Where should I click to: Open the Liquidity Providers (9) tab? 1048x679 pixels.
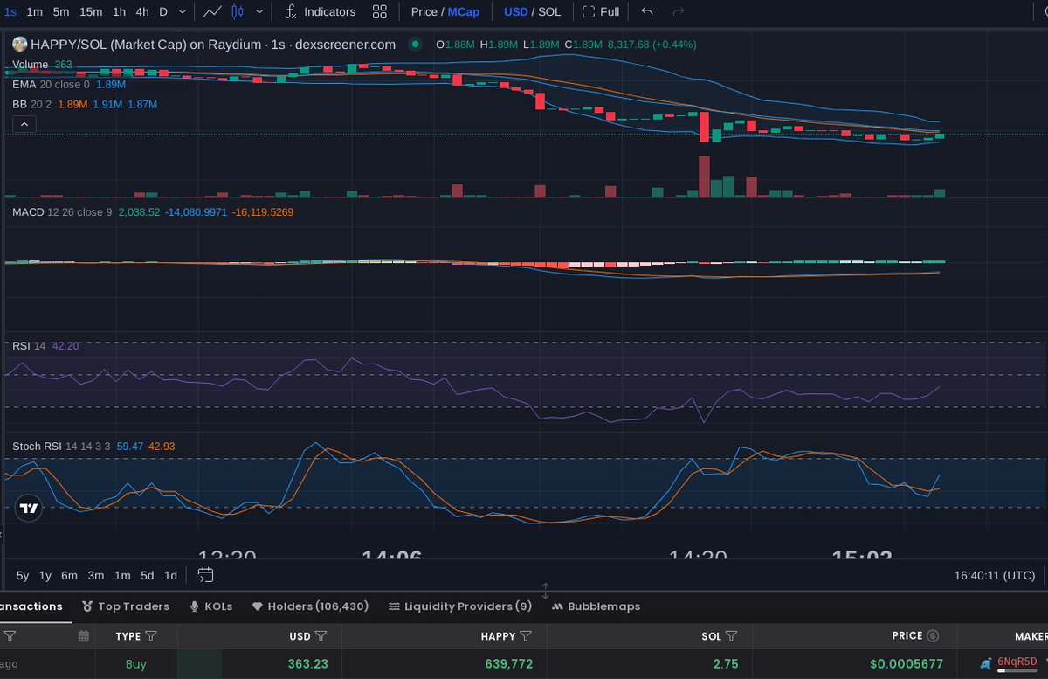tap(460, 606)
